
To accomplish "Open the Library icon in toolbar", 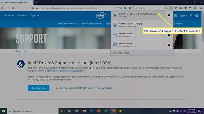I will (x=176, y=8).
